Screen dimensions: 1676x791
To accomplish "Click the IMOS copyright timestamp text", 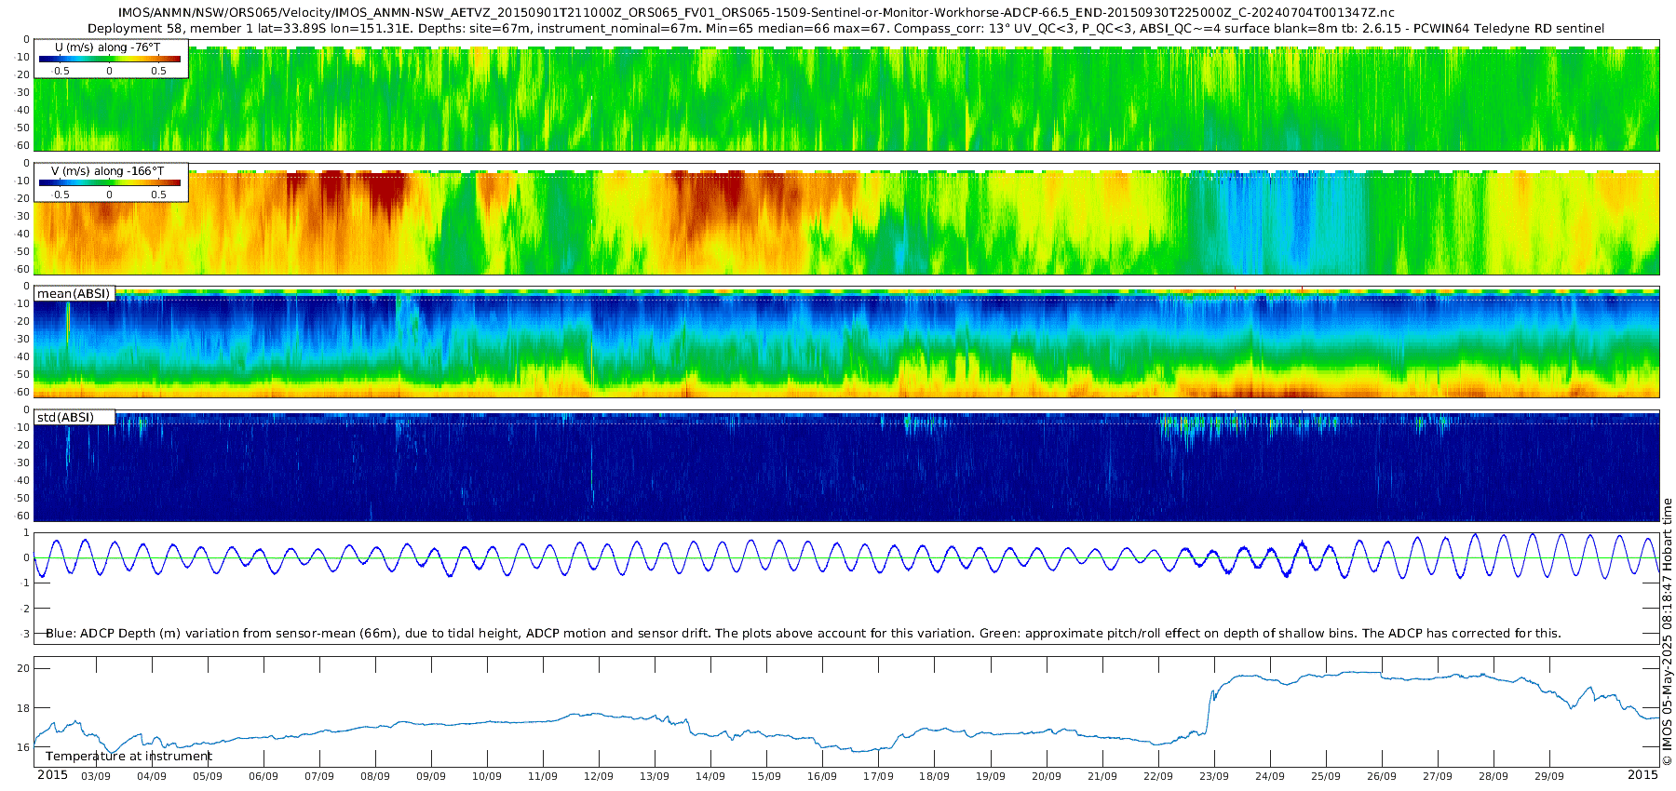I will pos(1667,632).
